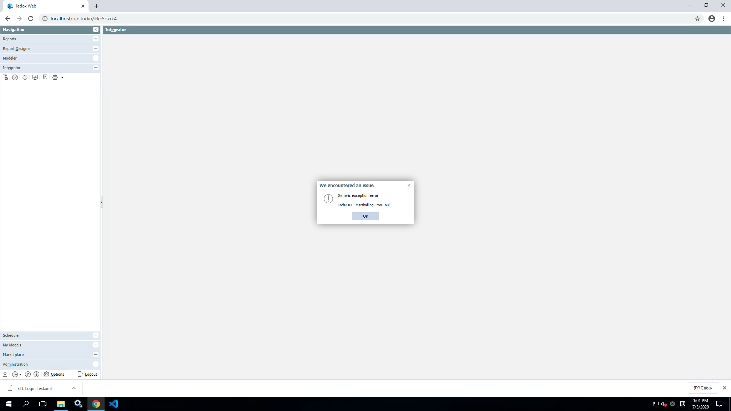Open the Administration section in Navigation
This screenshot has height=411, width=731.
96,364
